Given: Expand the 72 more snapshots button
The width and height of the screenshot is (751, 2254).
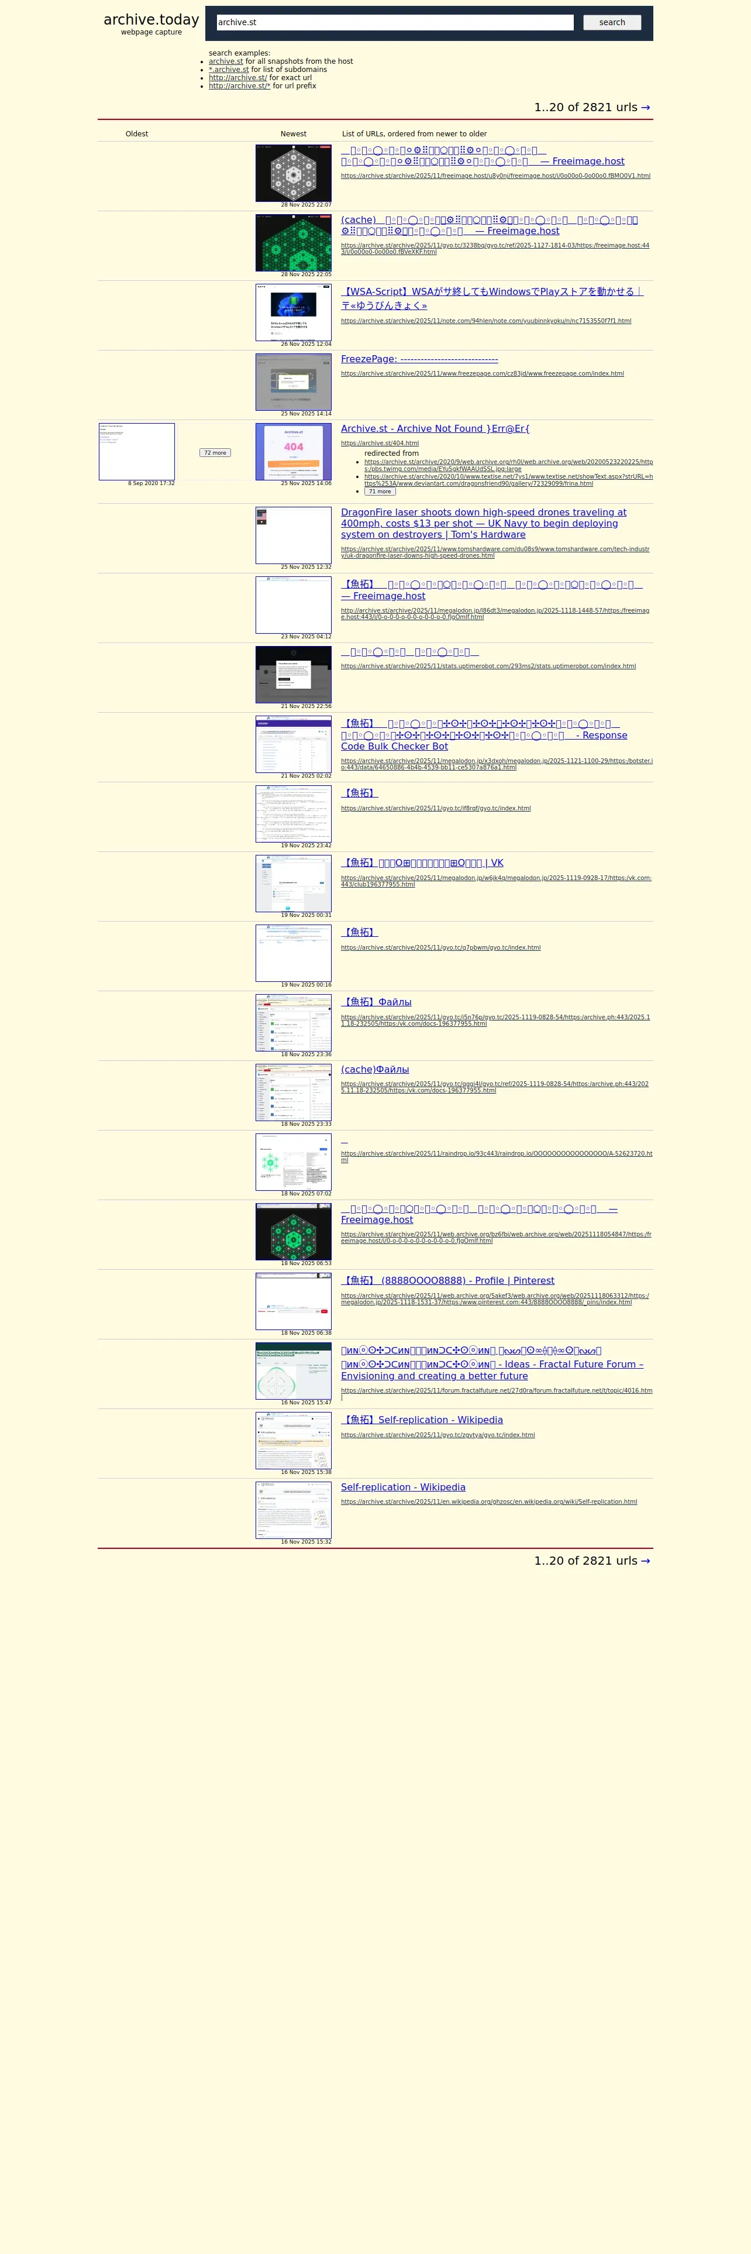Looking at the screenshot, I should [215, 452].
